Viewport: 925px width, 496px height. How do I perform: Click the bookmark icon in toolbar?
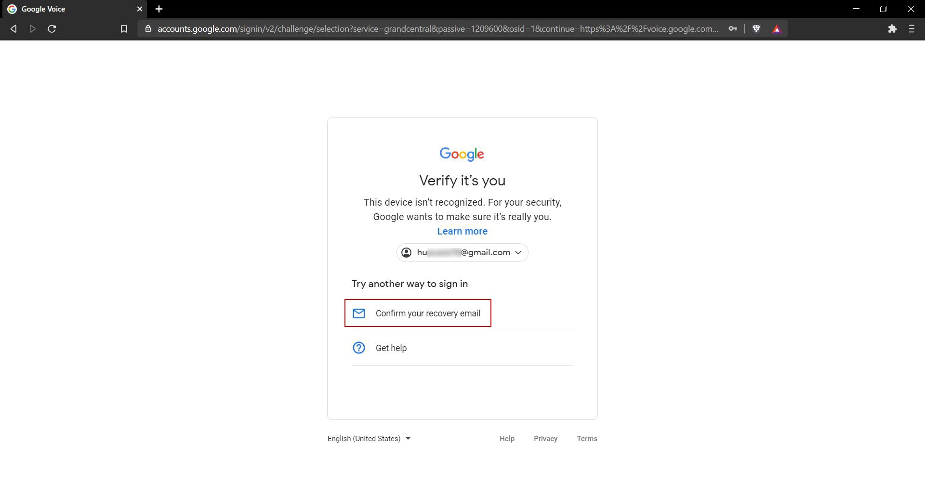[124, 29]
